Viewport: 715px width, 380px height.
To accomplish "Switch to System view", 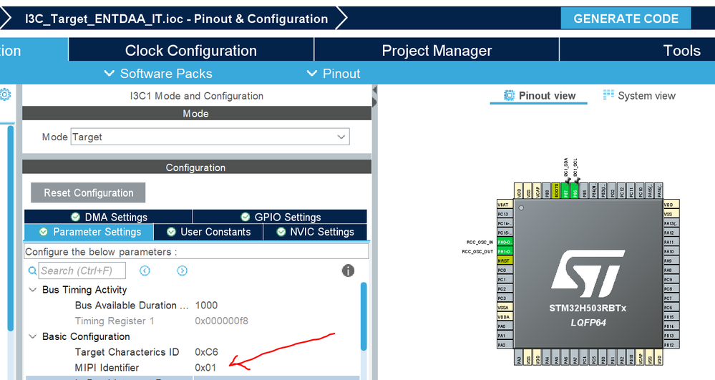I will point(639,95).
